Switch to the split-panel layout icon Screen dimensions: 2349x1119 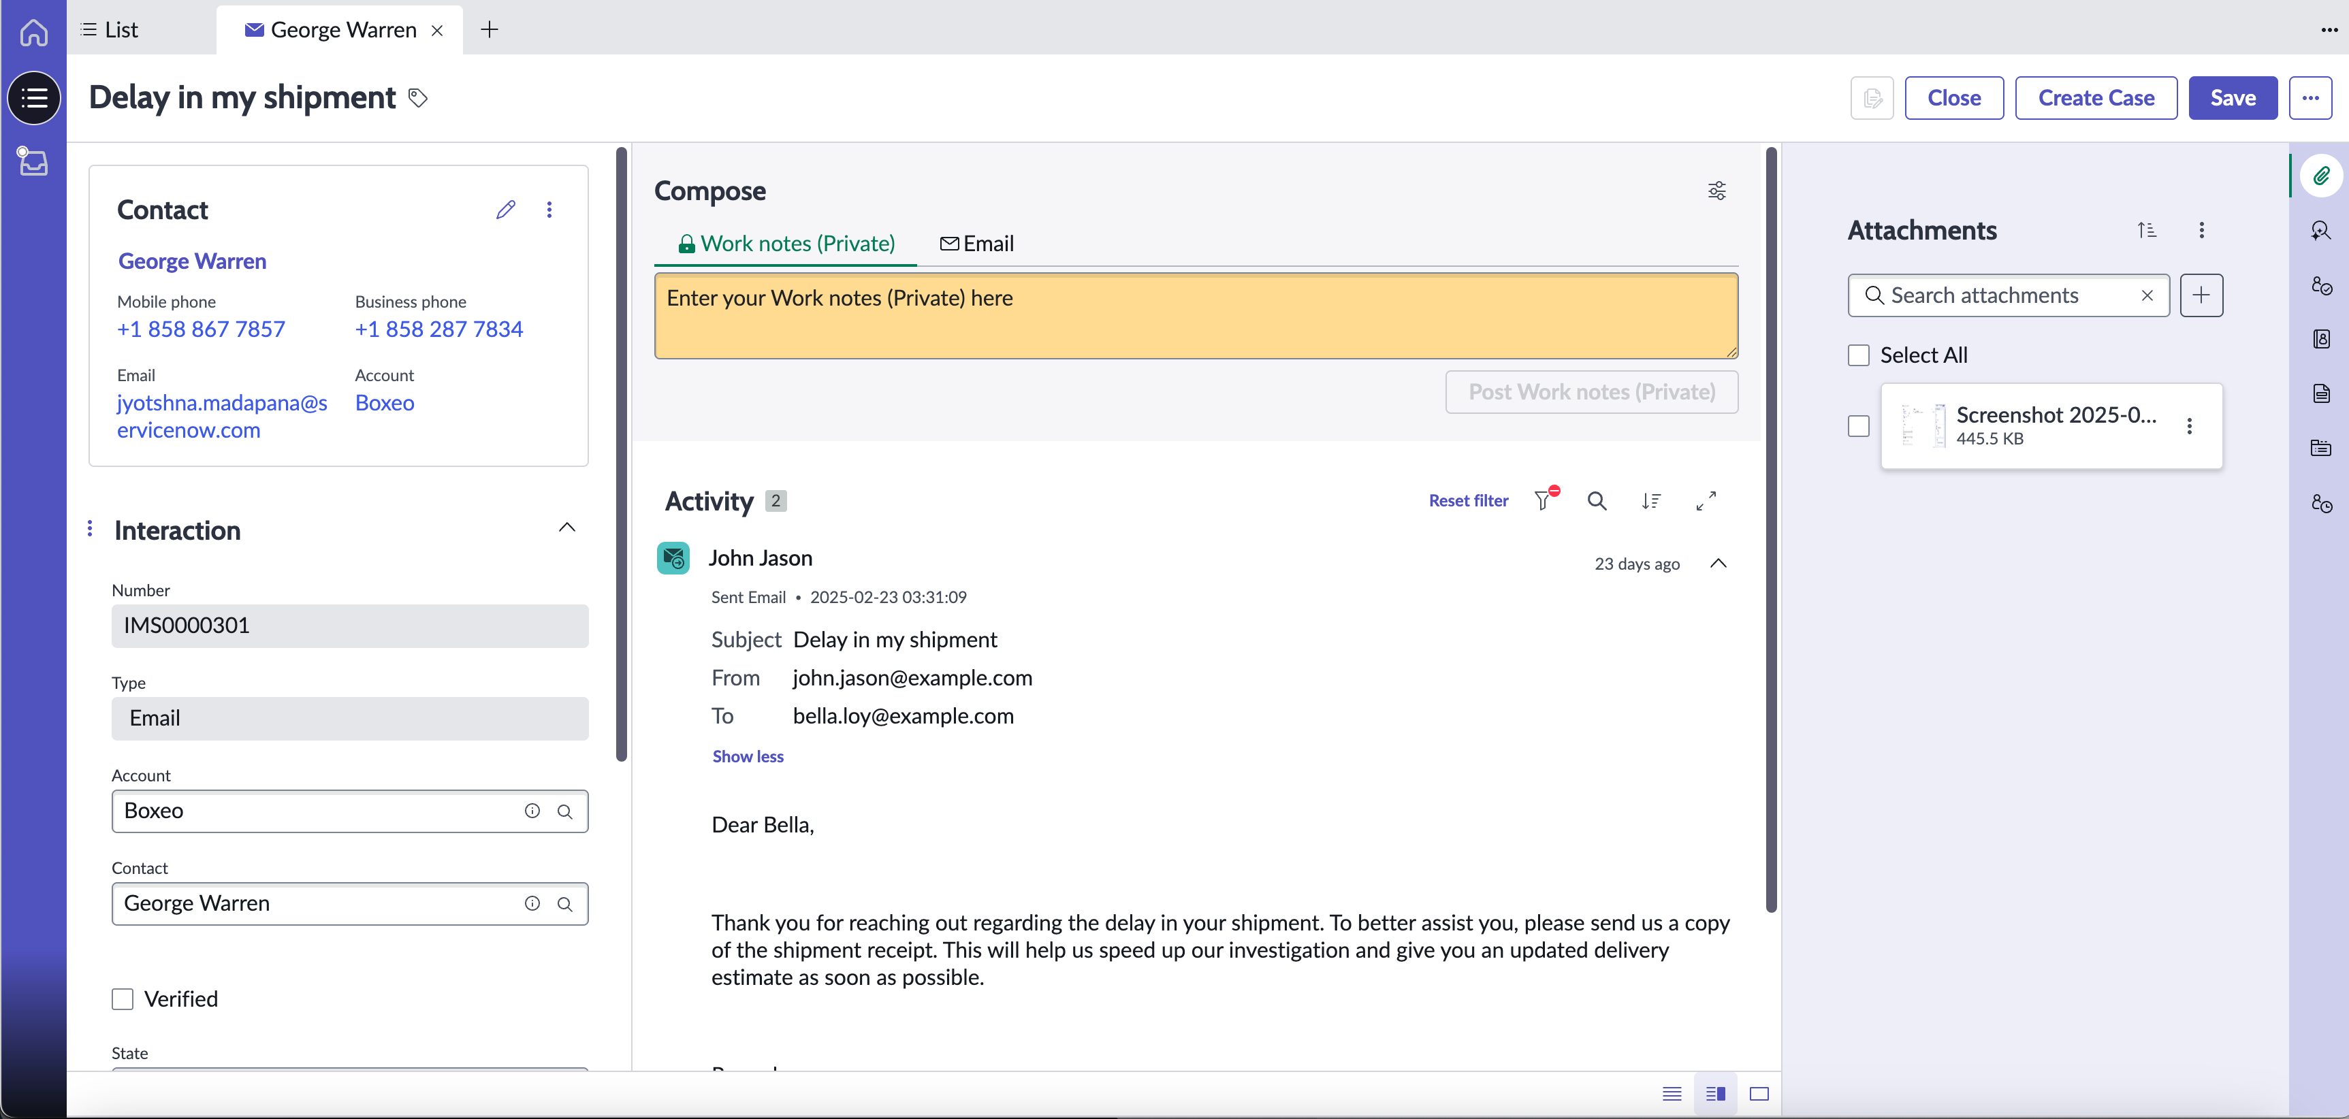[x=1715, y=1094]
